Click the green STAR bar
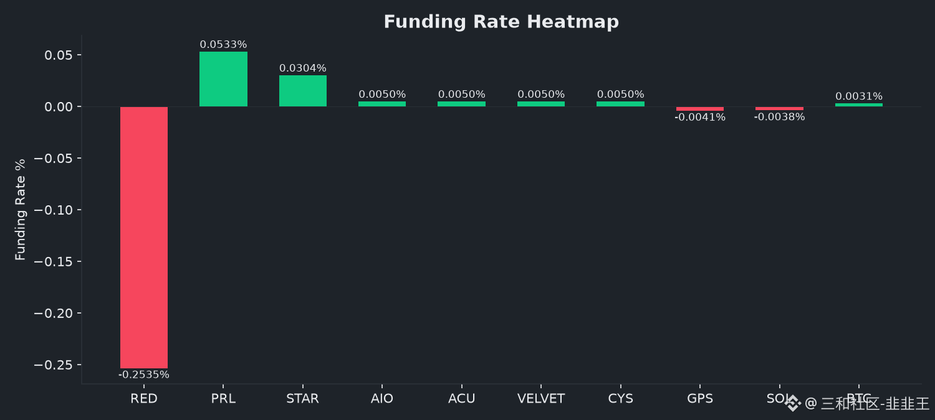The width and height of the screenshot is (935, 420). [303, 91]
